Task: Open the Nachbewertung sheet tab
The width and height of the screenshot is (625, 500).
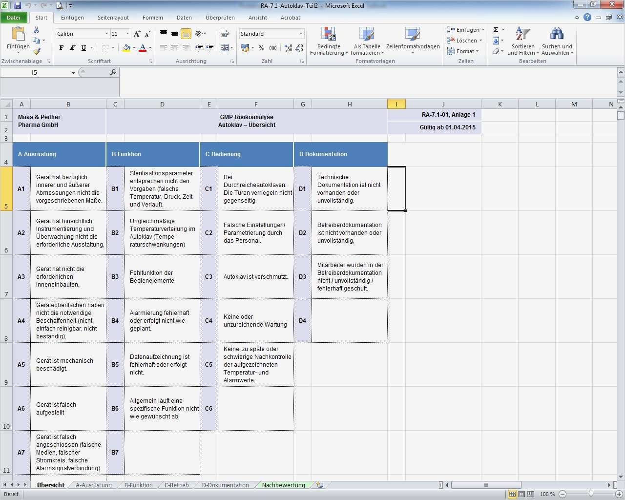Action: (283, 485)
